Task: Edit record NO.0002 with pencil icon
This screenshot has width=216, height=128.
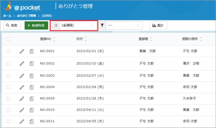Action: click(x=22, y=64)
